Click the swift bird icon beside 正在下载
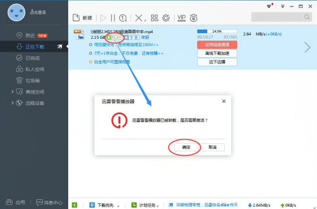The width and height of the screenshot is (317, 209). (60, 47)
